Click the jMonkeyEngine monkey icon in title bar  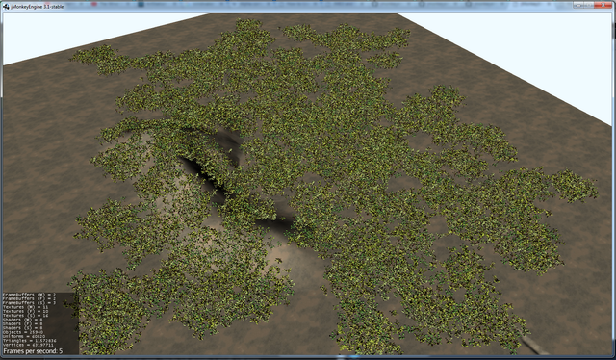(x=7, y=7)
